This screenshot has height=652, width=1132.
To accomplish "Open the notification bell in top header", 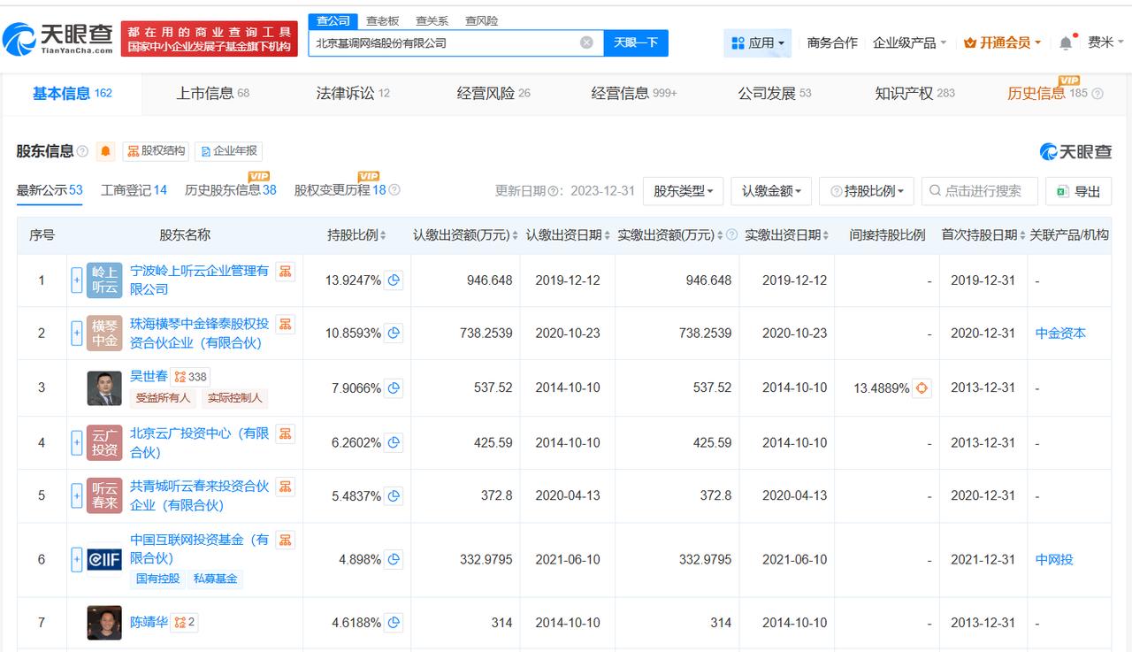I will (x=1066, y=42).
